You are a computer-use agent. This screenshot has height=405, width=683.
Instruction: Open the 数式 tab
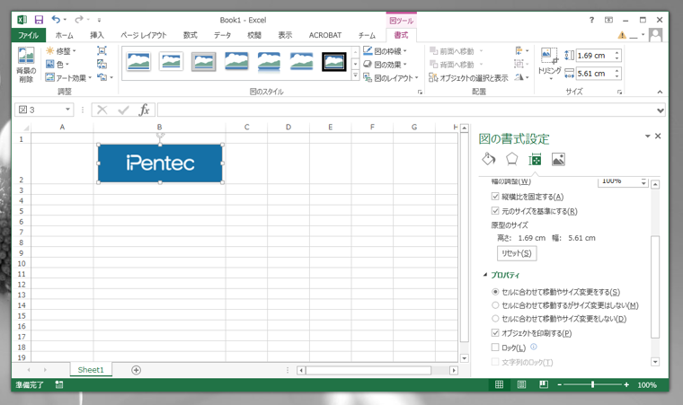pyautogui.click(x=191, y=35)
